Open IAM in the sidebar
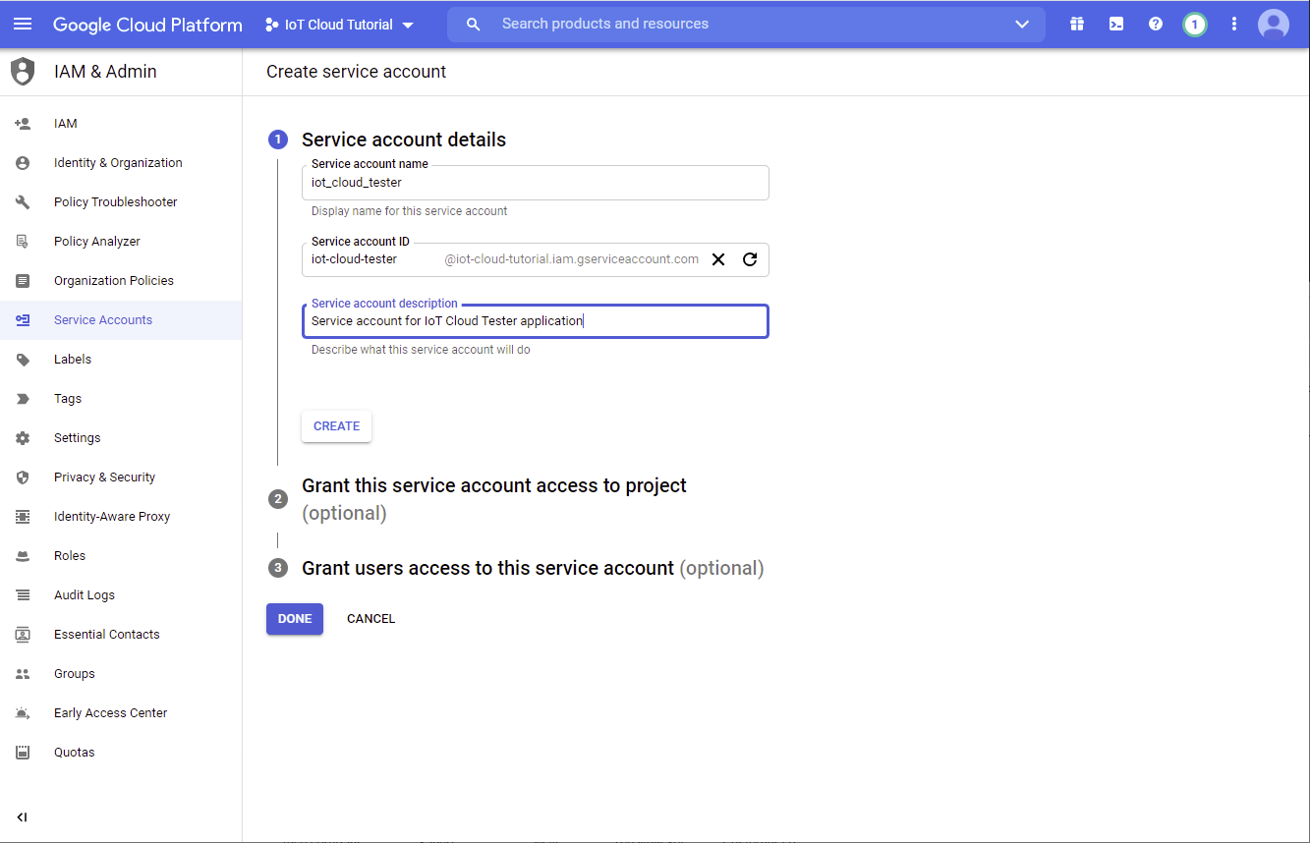Image resolution: width=1310 pixels, height=843 pixels. 121,124
